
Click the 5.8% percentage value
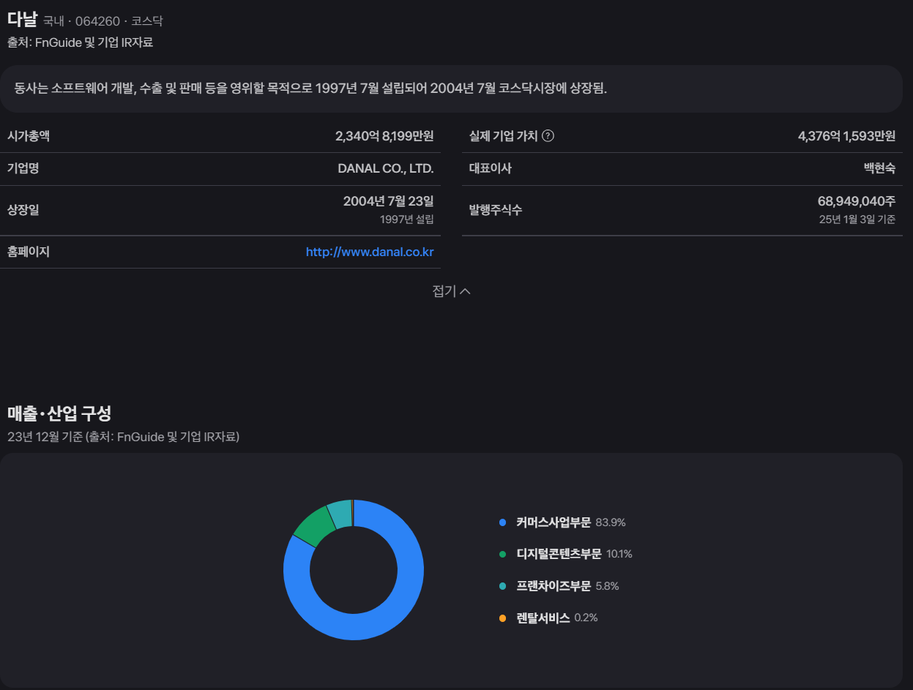click(608, 586)
